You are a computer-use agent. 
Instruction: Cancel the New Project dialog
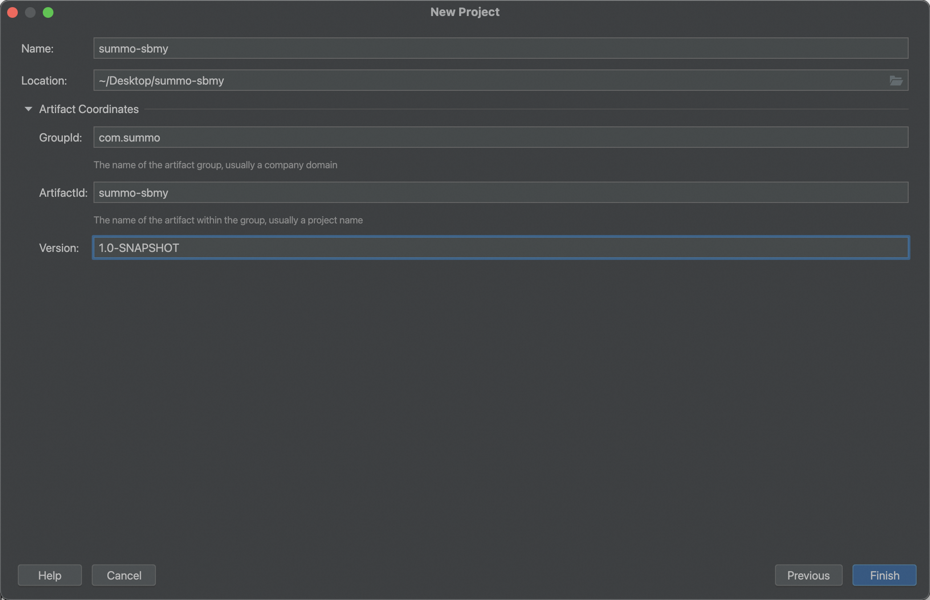click(124, 575)
